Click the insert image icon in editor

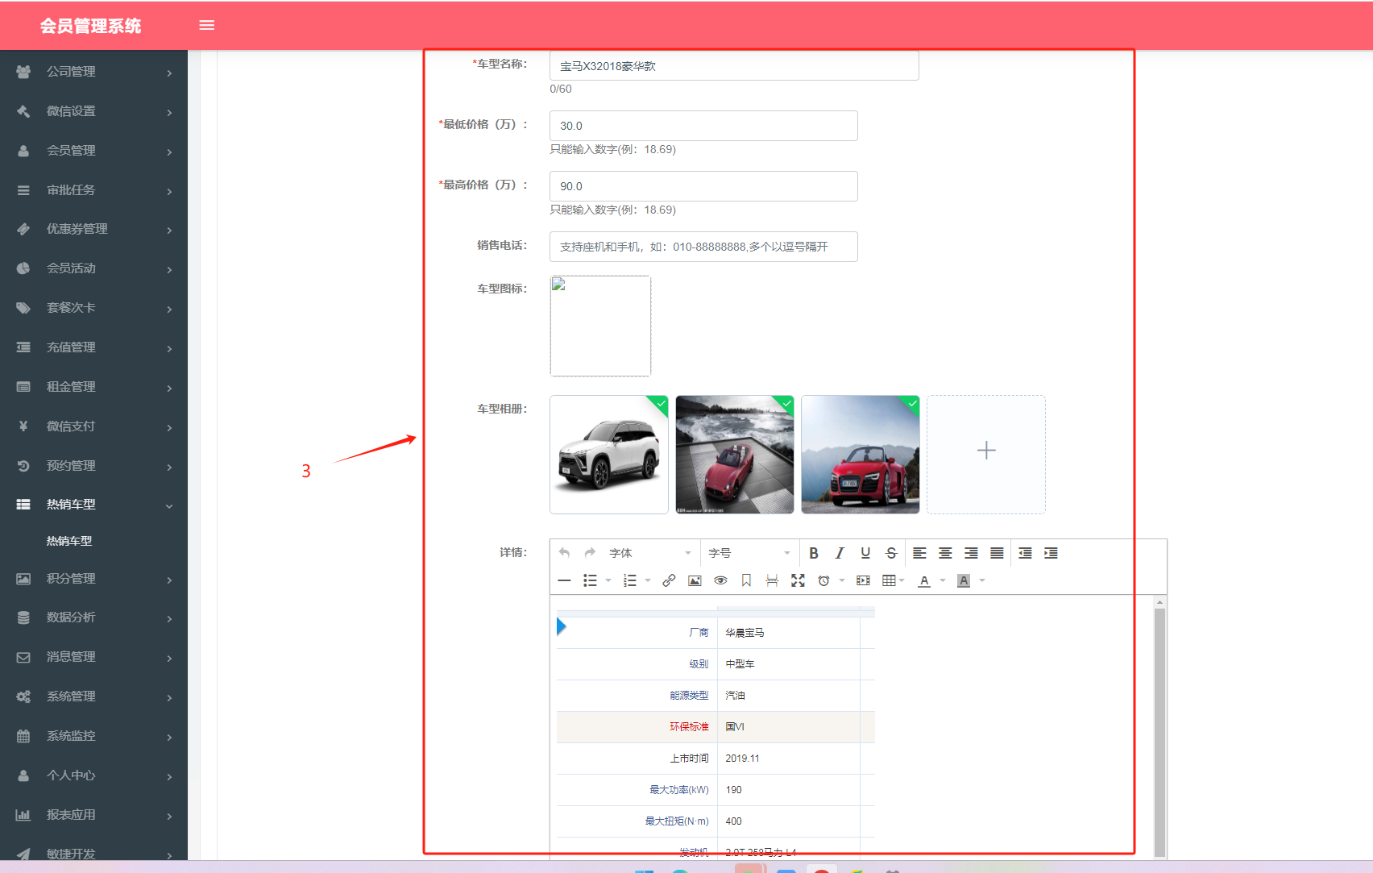click(695, 580)
